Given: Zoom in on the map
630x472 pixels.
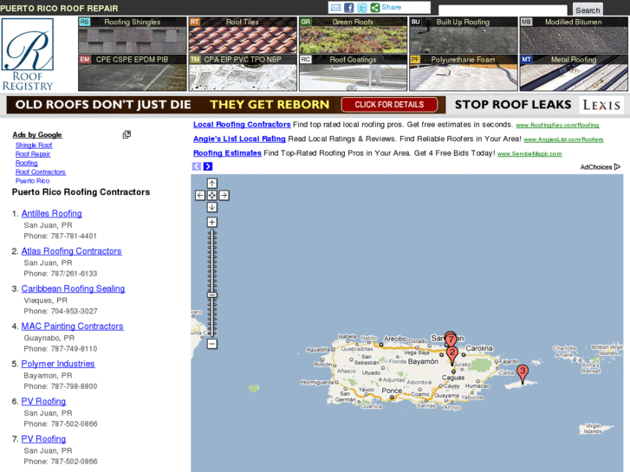Looking at the screenshot, I should click(212, 222).
